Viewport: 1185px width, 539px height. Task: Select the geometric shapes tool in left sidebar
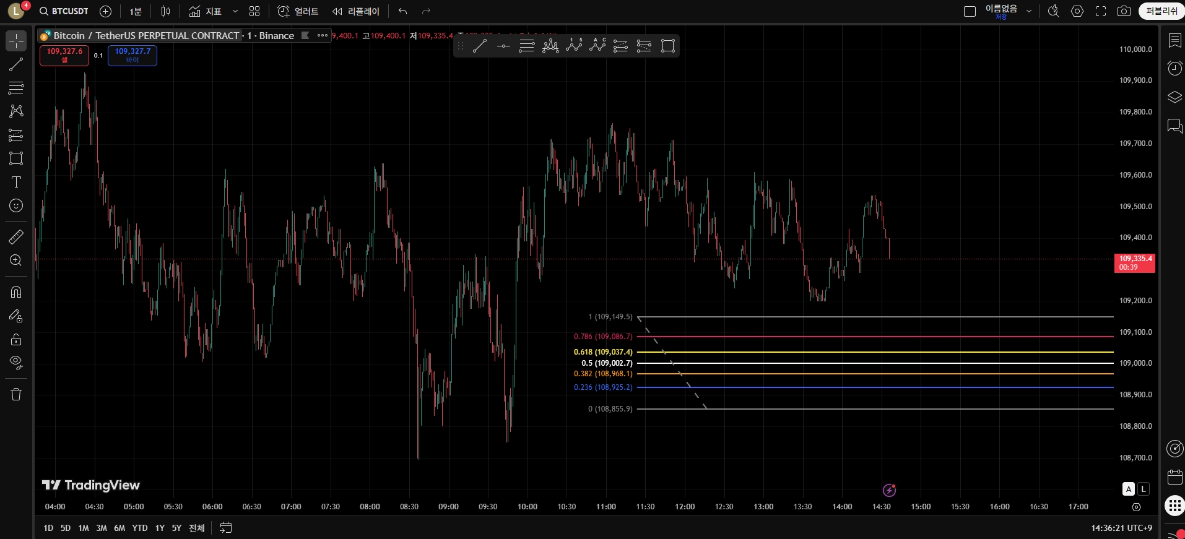[x=16, y=158]
